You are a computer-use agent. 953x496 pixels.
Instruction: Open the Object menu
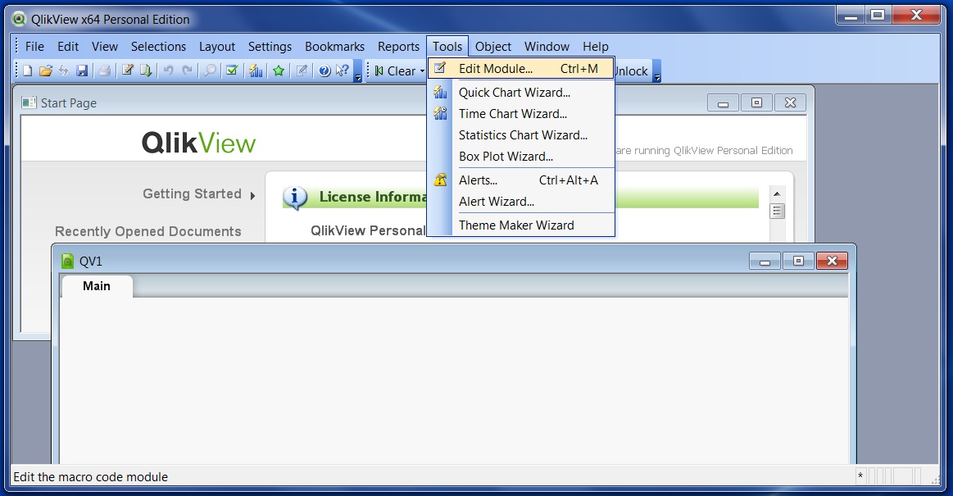(x=493, y=46)
